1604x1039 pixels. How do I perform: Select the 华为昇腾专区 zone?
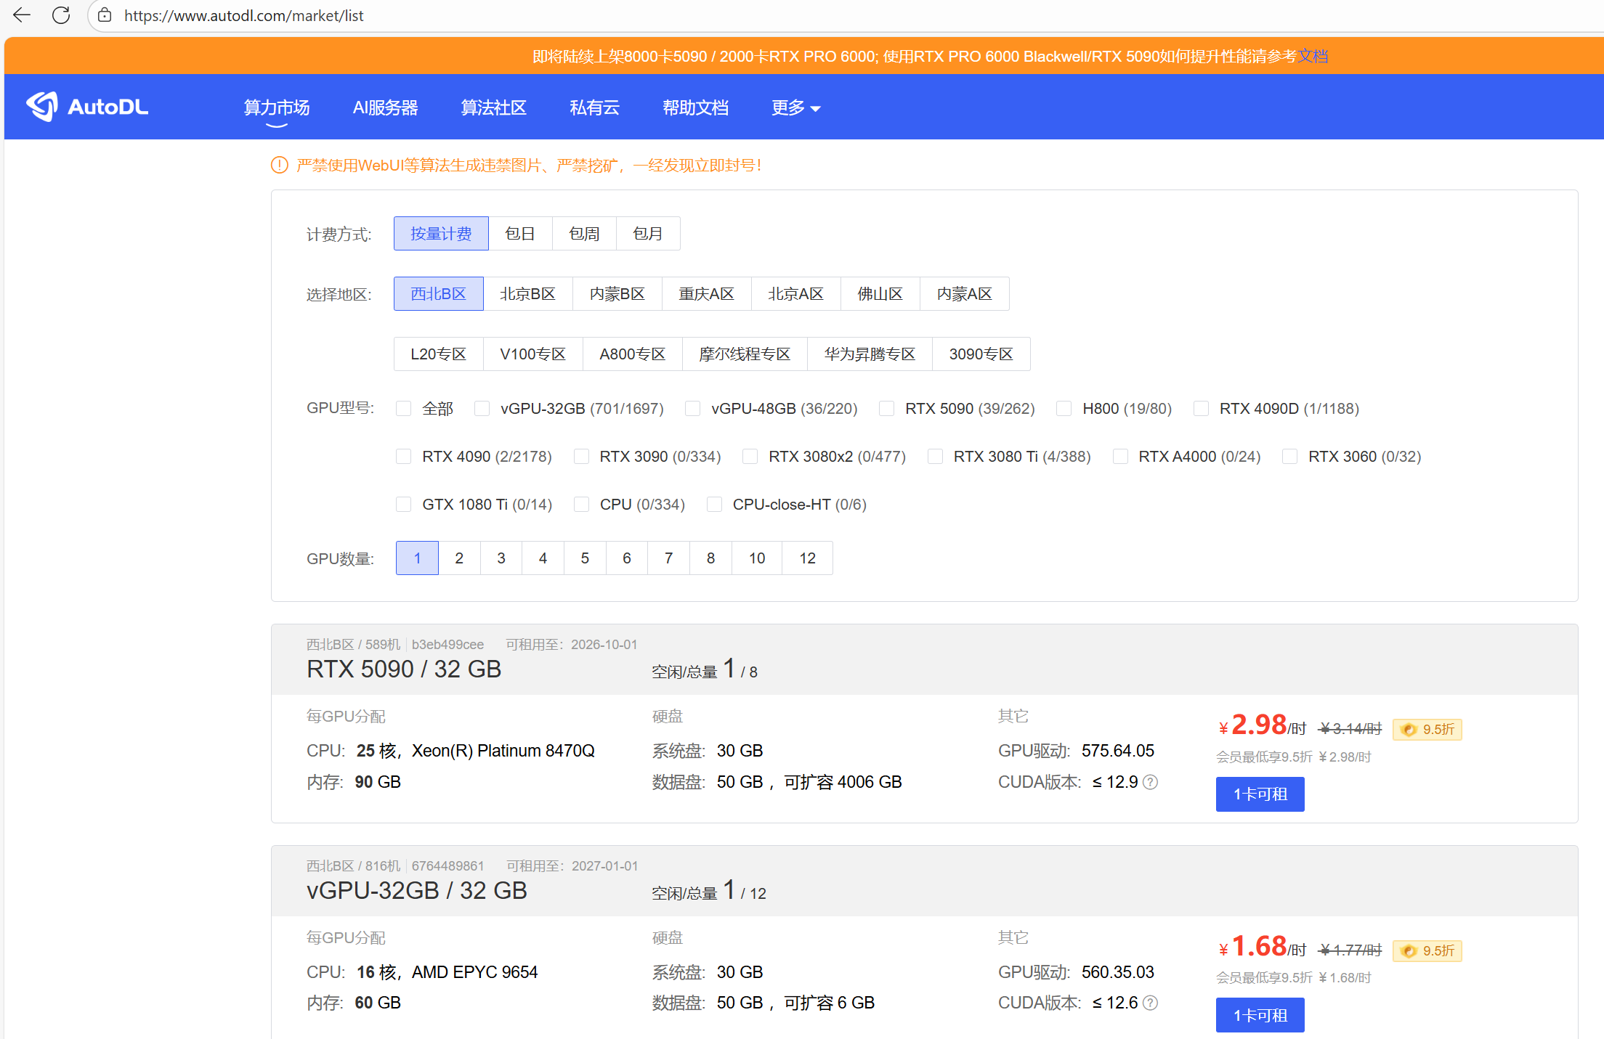tap(870, 354)
